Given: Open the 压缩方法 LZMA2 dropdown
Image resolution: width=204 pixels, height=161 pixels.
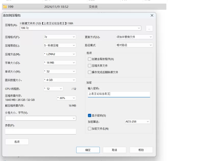Looking at the screenshot, I should (x=60, y=54).
